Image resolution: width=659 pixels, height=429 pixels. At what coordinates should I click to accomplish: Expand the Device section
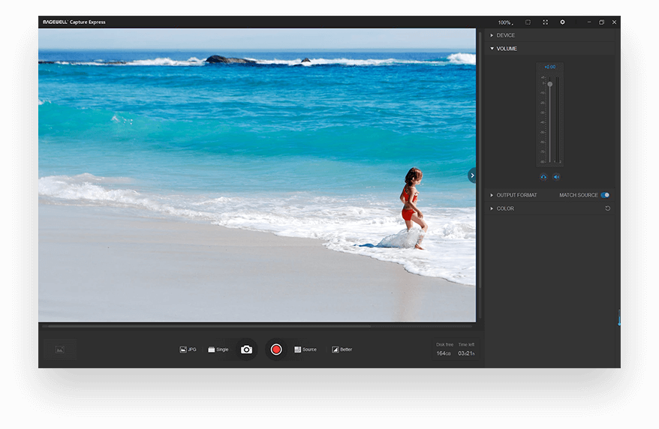[x=505, y=35]
